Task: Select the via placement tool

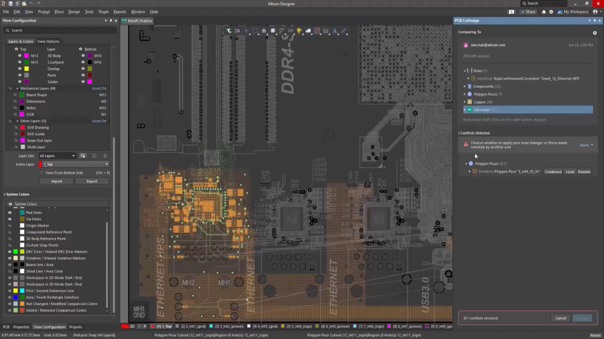Action: [299, 31]
